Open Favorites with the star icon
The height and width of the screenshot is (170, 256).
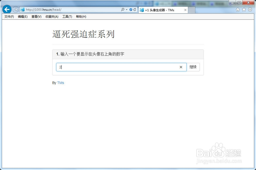244,10
